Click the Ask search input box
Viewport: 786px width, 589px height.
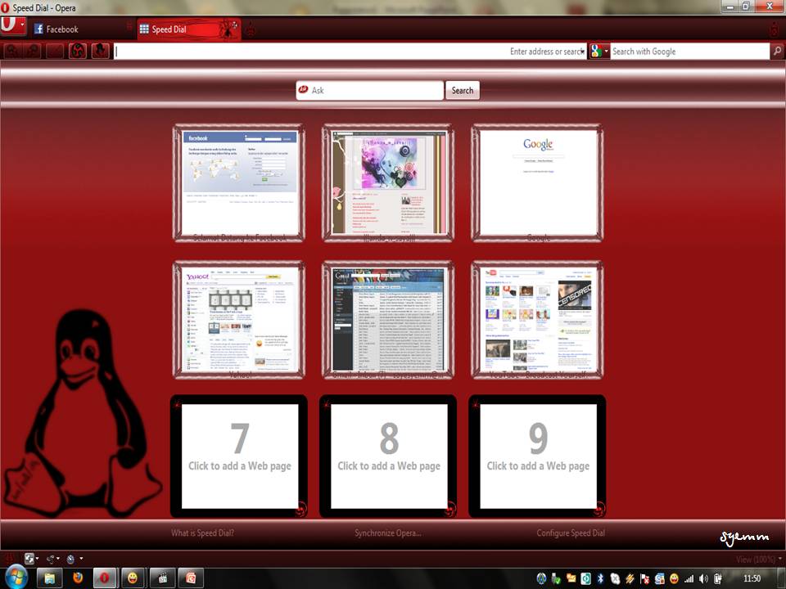369,91
